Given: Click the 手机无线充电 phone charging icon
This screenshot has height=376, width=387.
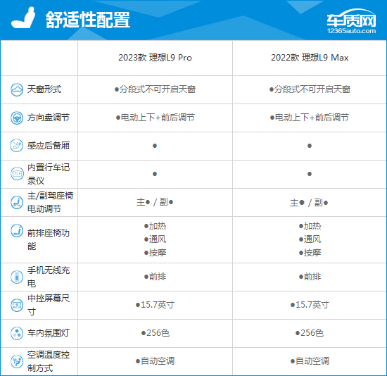Looking at the screenshot, I should click(17, 277).
